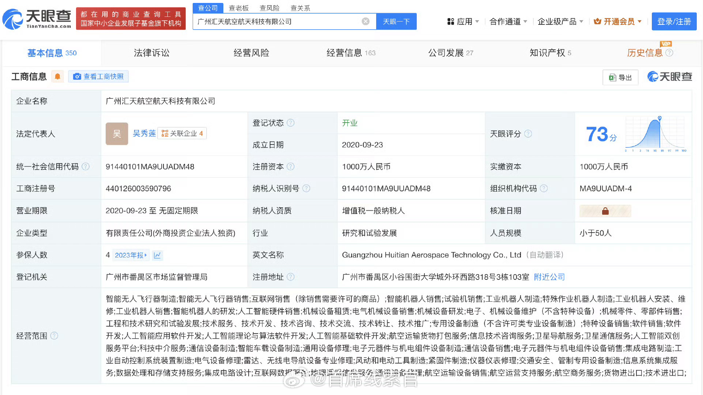The width and height of the screenshot is (703, 395).
Task: Click the TianYanCha logo
Action: pyautogui.click(x=37, y=19)
